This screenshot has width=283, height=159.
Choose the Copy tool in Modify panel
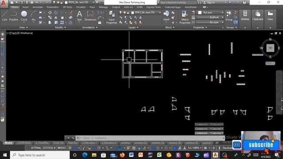click(x=50, y=18)
